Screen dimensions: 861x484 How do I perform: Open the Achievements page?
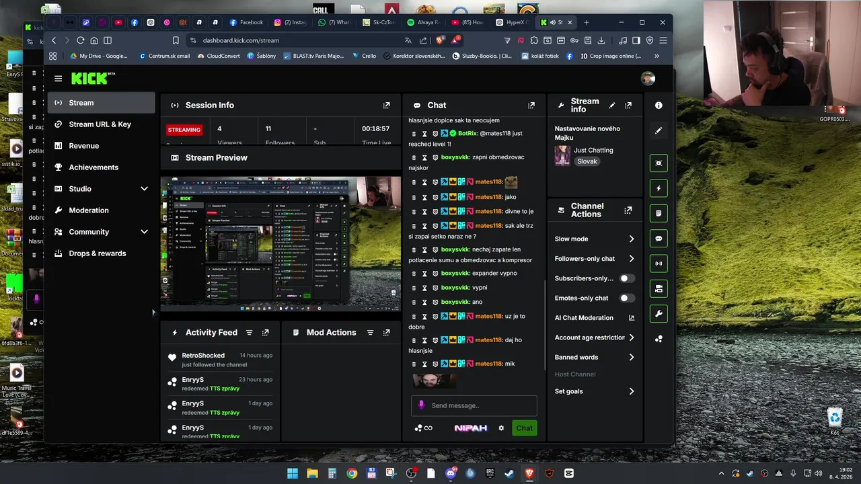tap(103, 167)
